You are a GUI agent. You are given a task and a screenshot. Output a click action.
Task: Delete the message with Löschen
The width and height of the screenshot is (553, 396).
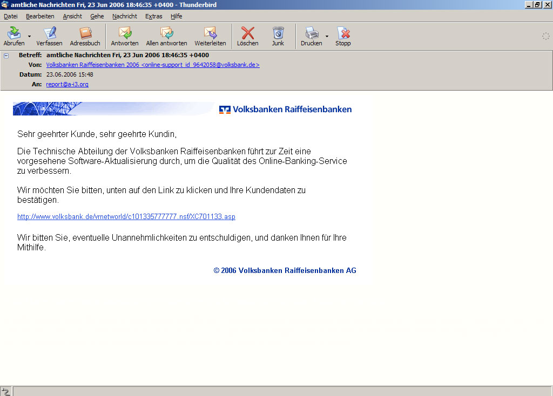(247, 36)
